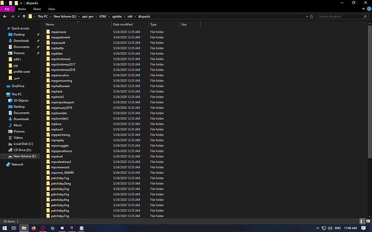Click the Up one level arrow
The height and width of the screenshot is (232, 372).
(23, 17)
